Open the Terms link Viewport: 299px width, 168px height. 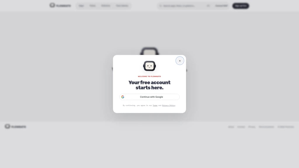155,105
